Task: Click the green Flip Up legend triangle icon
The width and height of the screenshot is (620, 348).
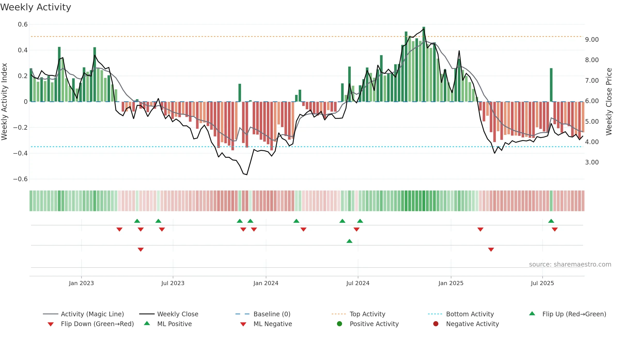Action: (532, 313)
